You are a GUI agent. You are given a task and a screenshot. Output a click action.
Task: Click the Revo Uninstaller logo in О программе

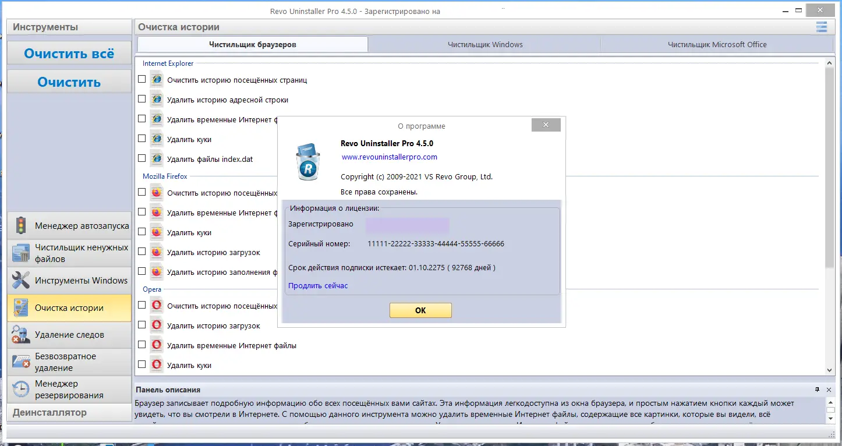pyautogui.click(x=309, y=161)
